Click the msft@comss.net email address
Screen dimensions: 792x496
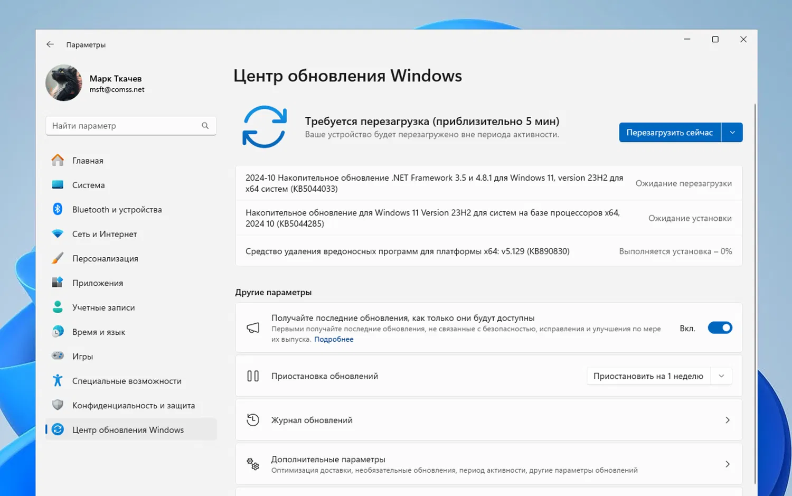coord(117,90)
